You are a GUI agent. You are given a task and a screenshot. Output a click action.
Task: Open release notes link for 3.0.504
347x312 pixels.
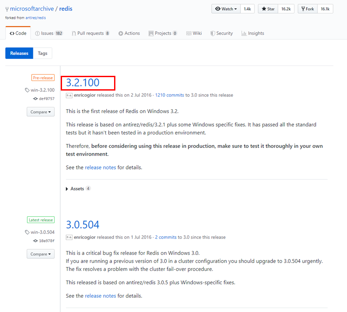[x=101, y=296]
